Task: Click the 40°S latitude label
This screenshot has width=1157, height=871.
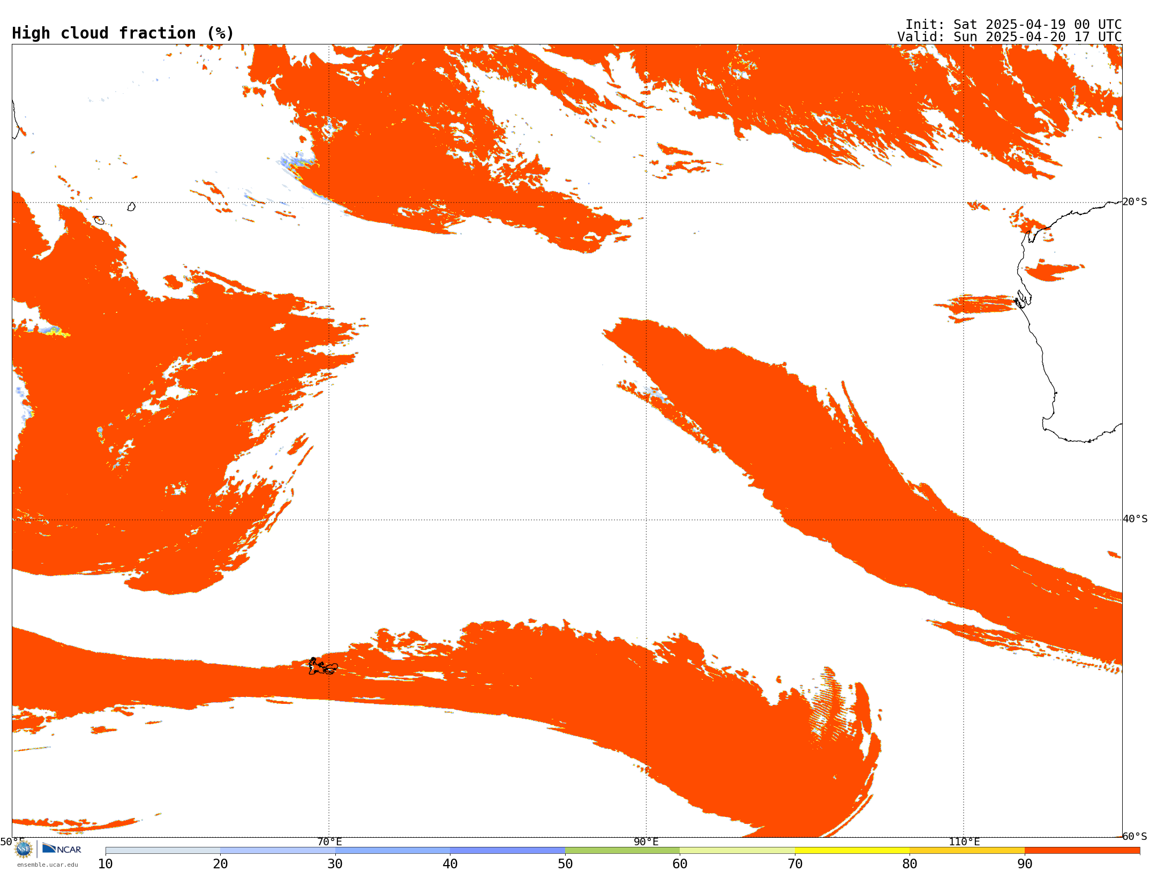Action: pyautogui.click(x=1135, y=519)
